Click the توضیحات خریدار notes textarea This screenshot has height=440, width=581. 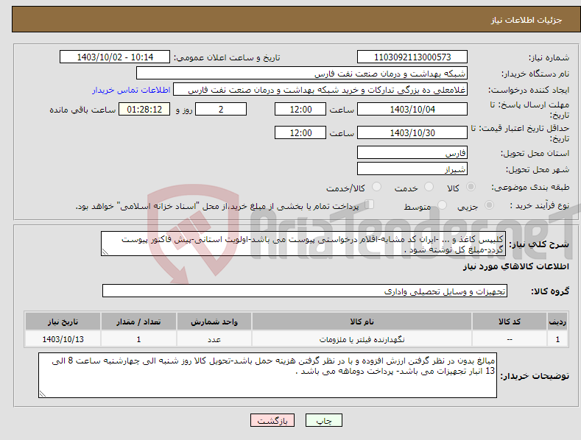[267, 375]
